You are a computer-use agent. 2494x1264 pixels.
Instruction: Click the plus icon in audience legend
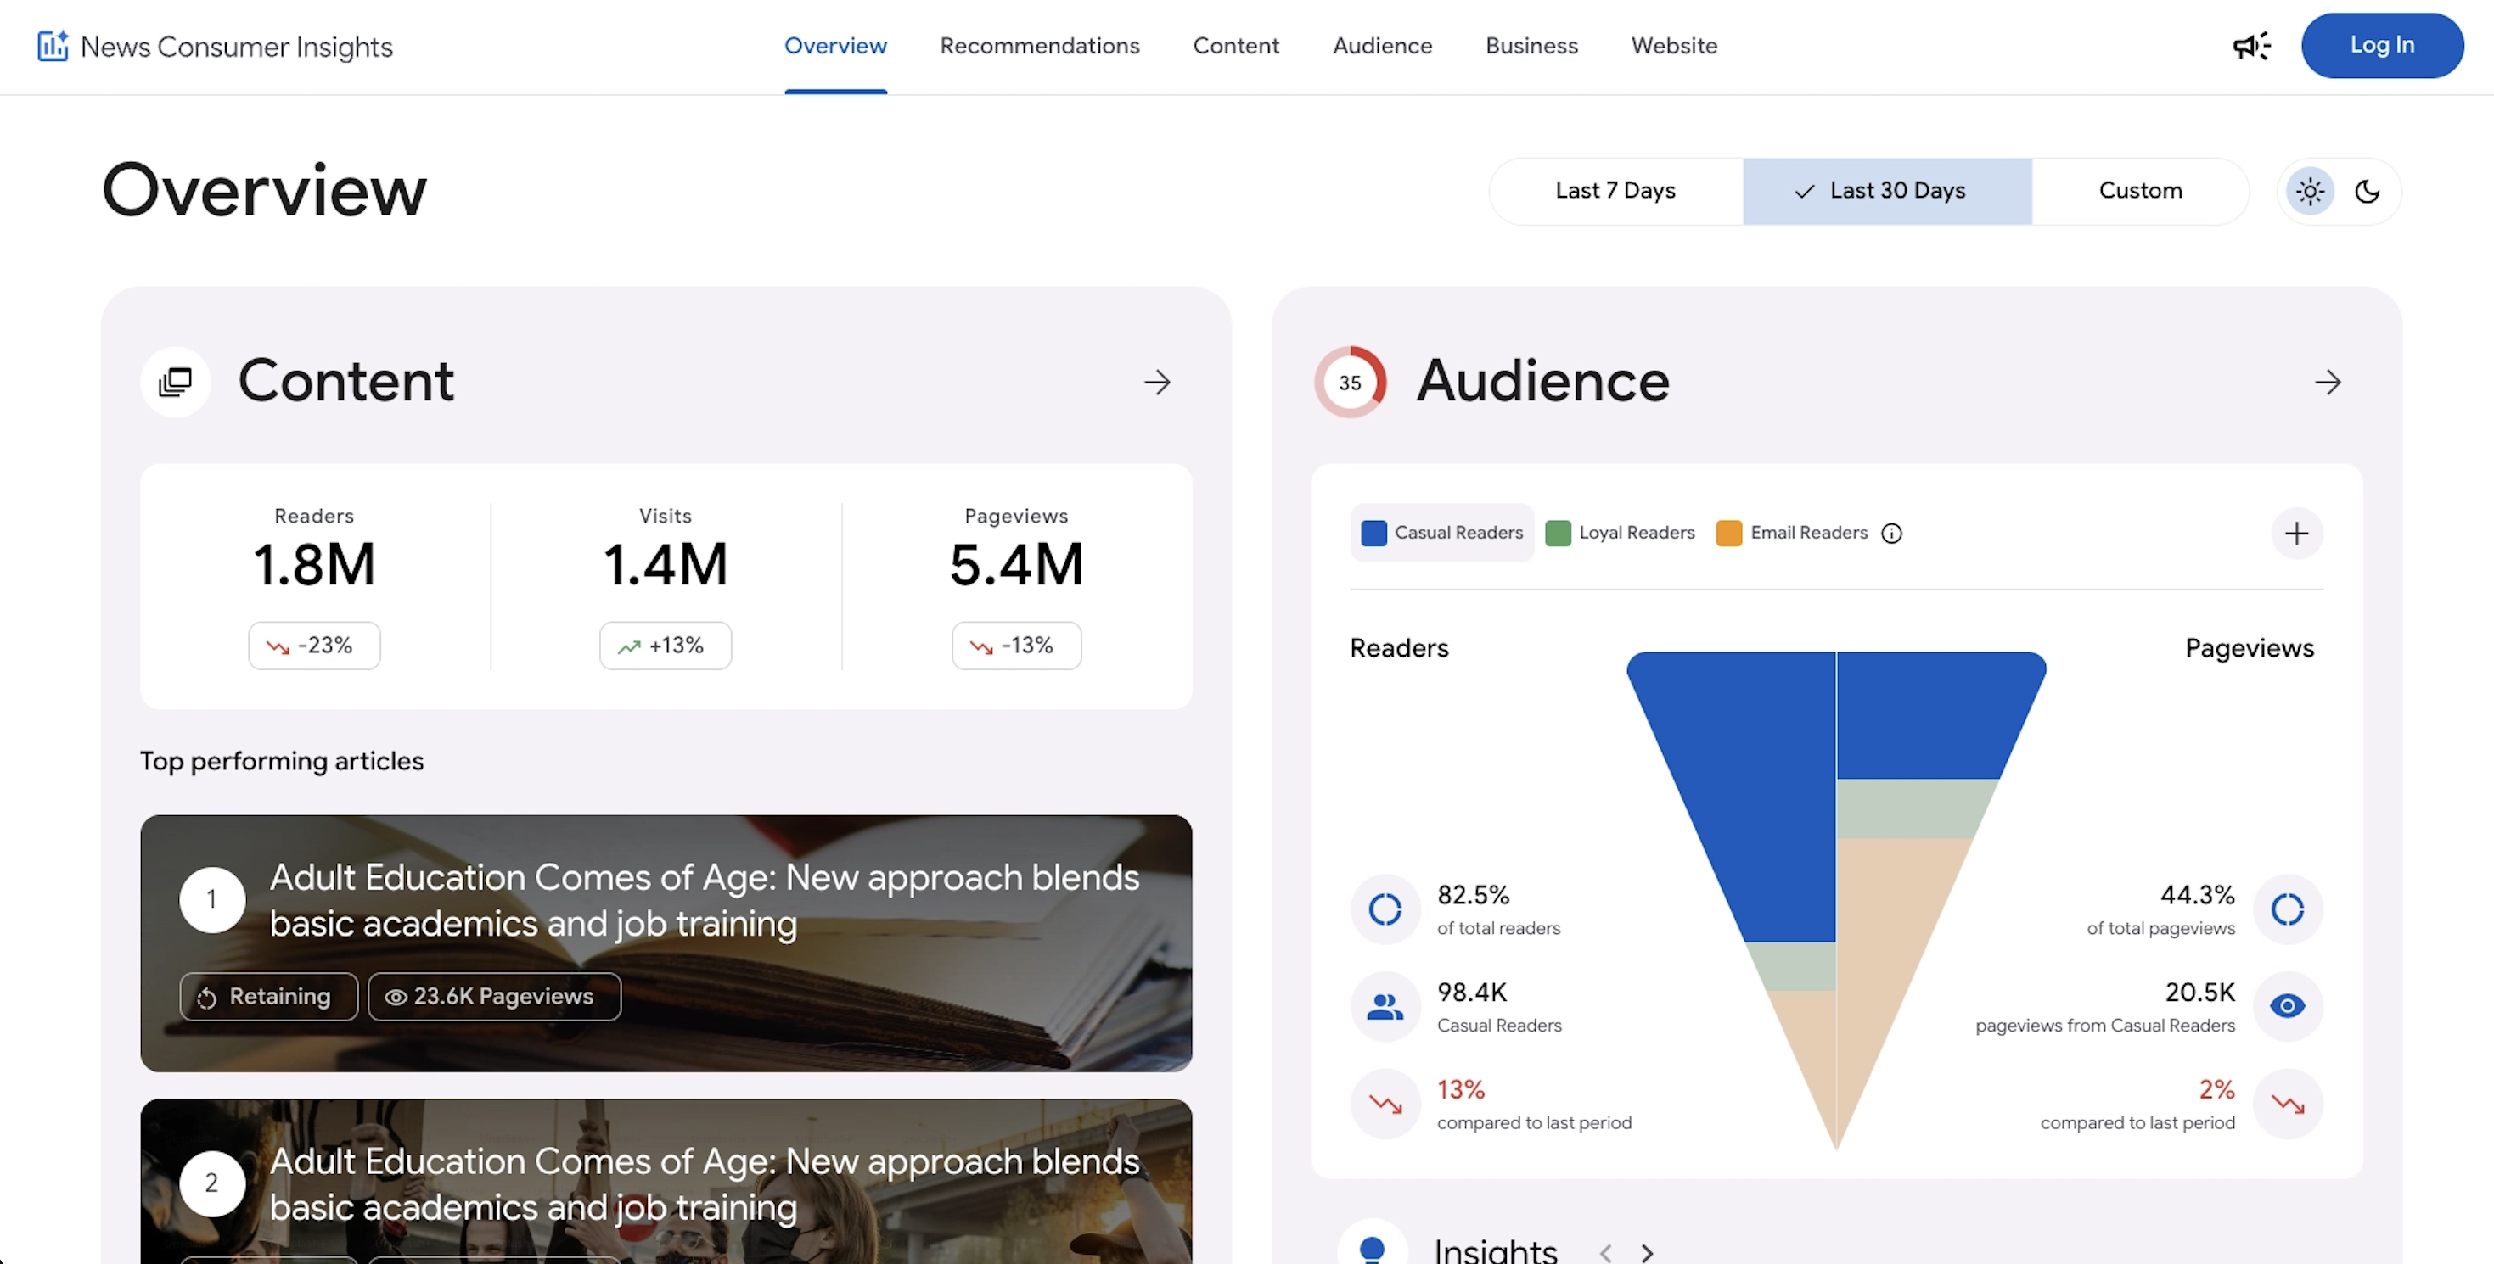(2296, 534)
